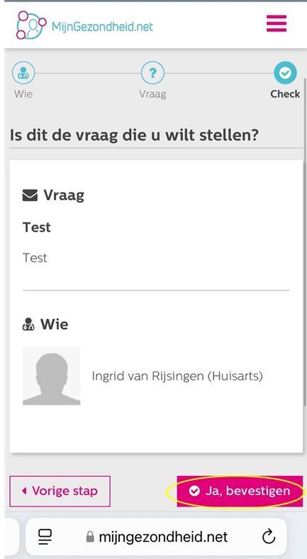Go back with Vorige stap button
Image resolution: width=307 pixels, height=559 pixels.
tap(60, 492)
